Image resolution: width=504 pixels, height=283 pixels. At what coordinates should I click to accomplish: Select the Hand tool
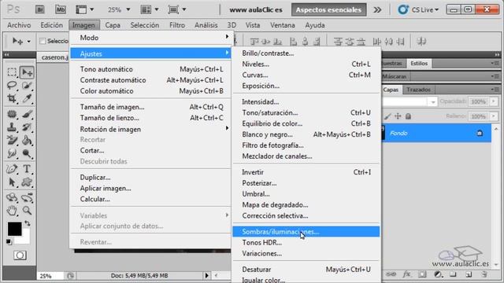click(12, 211)
